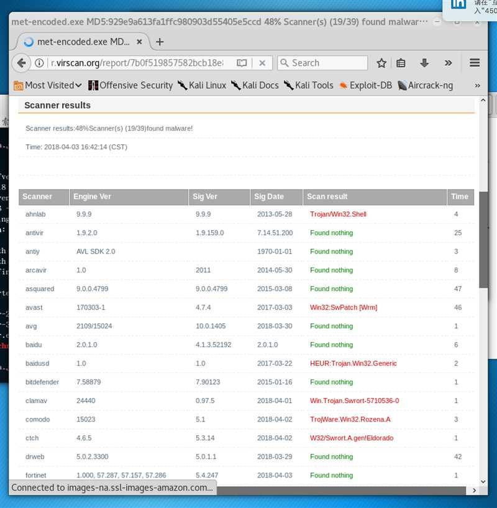
Task: Open site information icon in address bar
Action: click(39, 63)
